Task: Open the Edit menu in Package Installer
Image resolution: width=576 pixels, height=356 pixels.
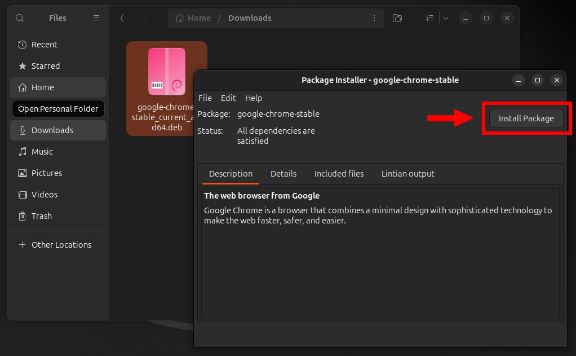Action: click(x=228, y=98)
